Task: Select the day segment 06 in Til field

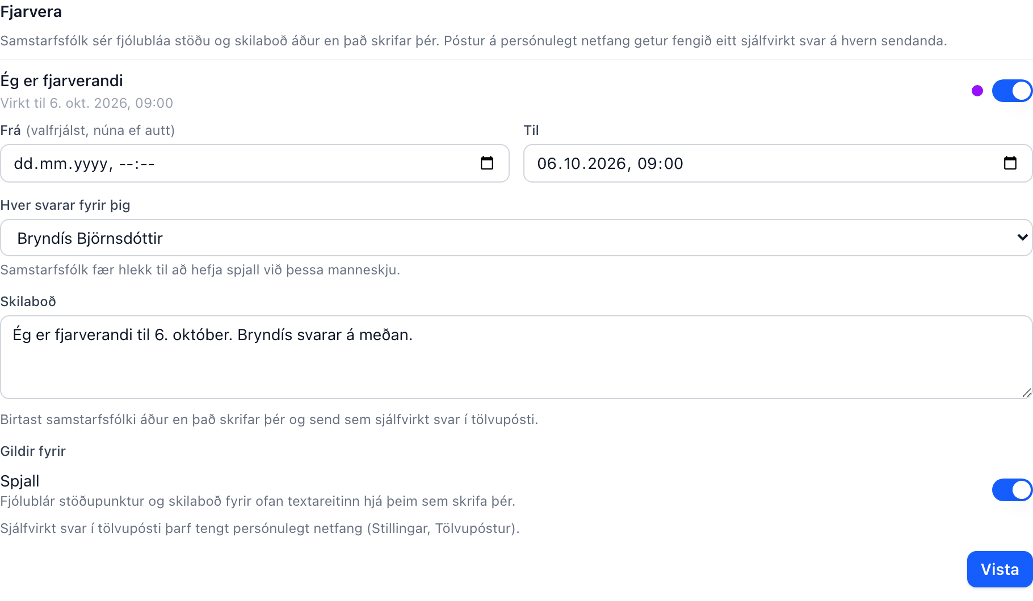Action: pyautogui.click(x=547, y=164)
